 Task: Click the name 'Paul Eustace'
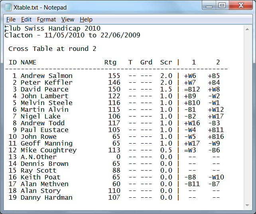44,130
